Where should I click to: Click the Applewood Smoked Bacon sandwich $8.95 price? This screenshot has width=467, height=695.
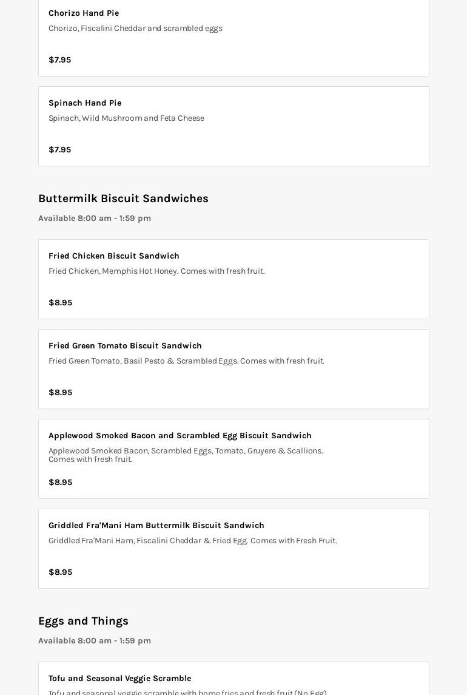[x=60, y=482]
